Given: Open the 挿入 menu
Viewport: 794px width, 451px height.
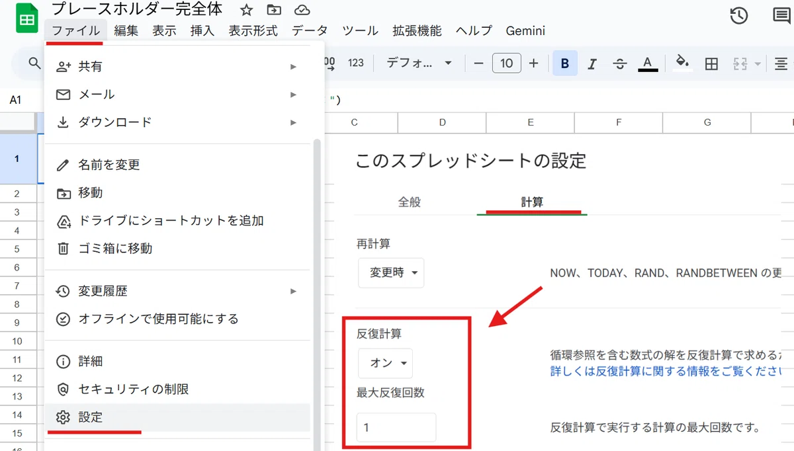Looking at the screenshot, I should [202, 30].
